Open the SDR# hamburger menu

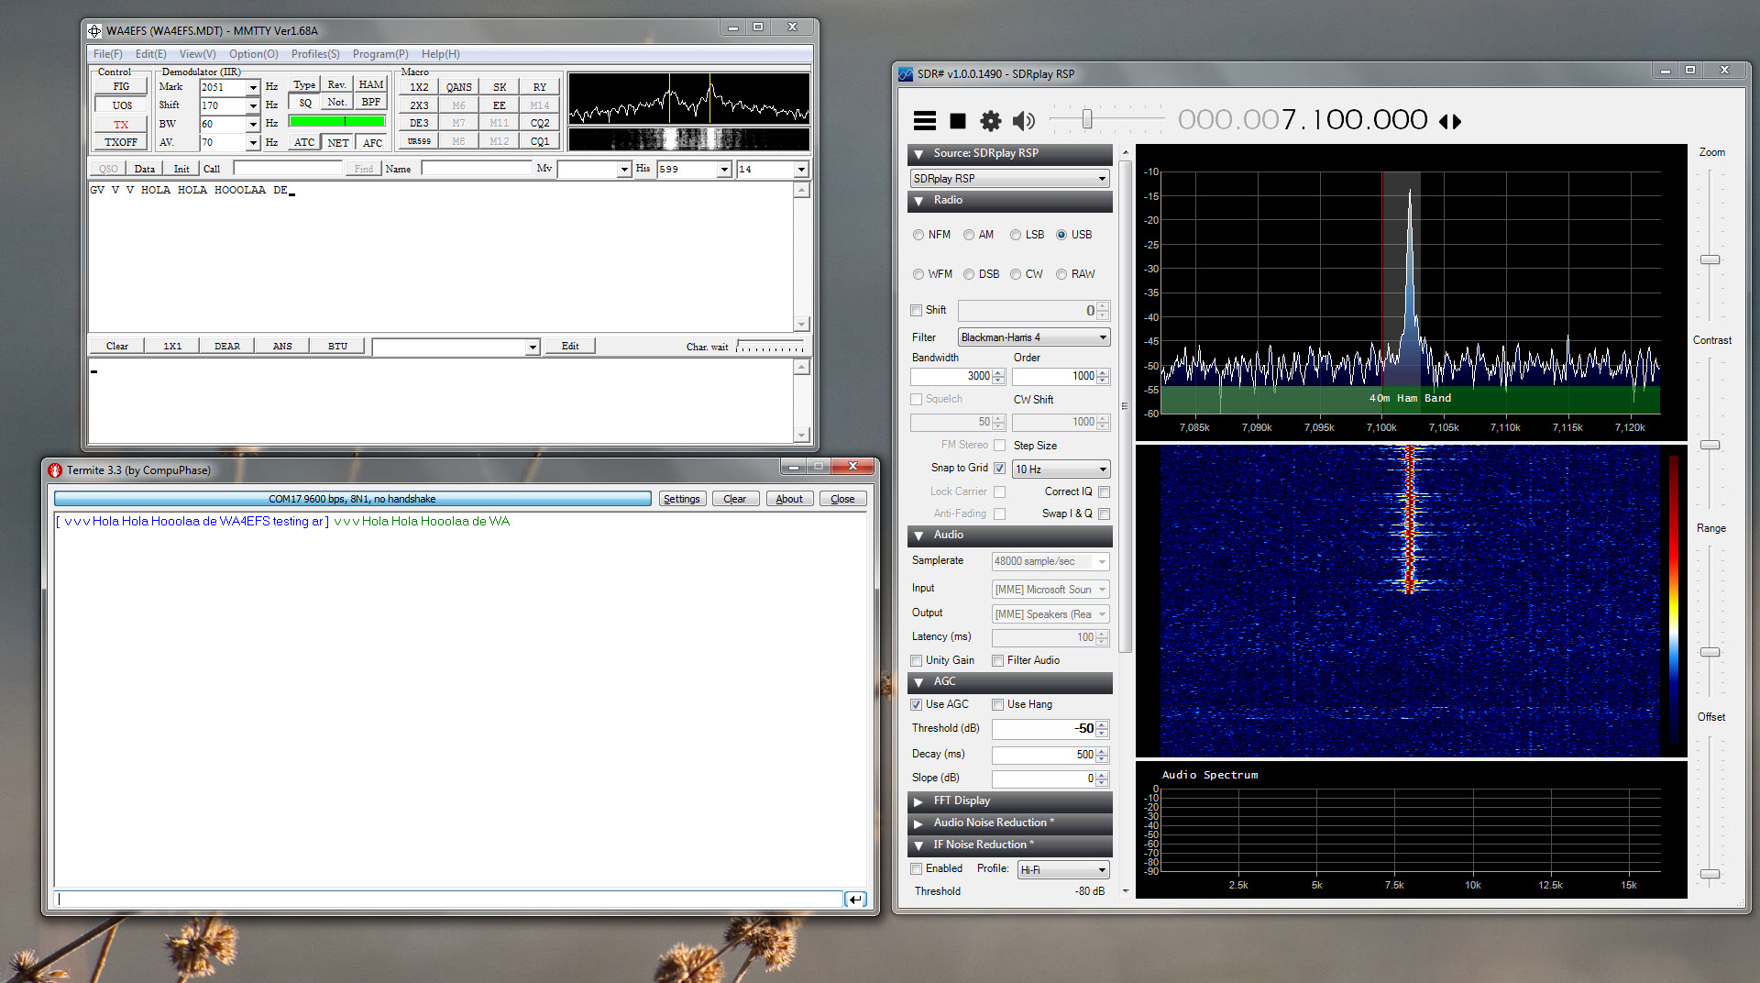tap(925, 120)
